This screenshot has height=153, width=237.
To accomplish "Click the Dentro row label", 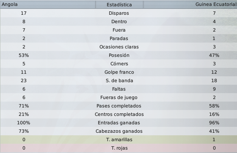I will pos(119,21).
